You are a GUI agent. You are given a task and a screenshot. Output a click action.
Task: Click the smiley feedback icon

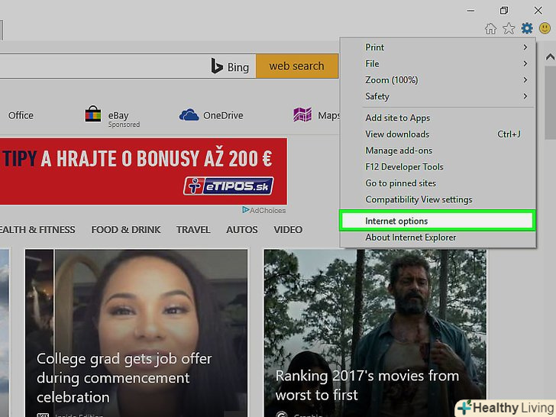[545, 28]
